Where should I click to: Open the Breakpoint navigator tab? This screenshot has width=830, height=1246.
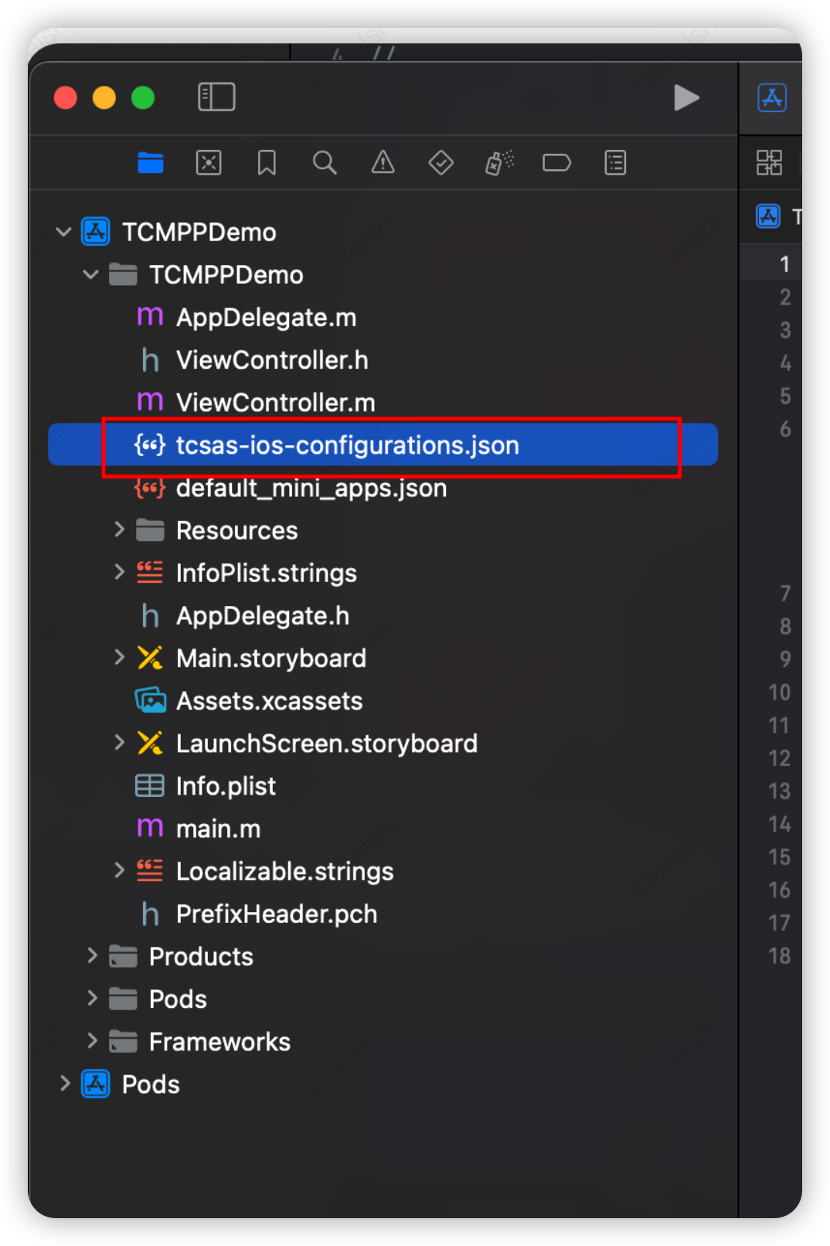click(x=556, y=163)
